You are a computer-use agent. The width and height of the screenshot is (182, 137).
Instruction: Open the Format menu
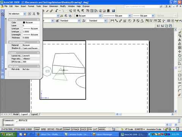31,6
